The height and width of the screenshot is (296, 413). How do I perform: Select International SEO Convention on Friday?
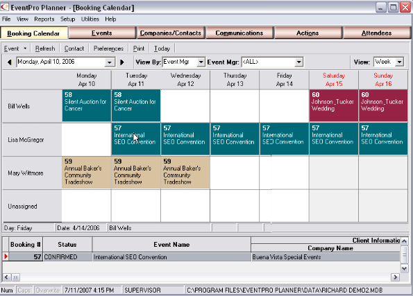pyautogui.click(x=284, y=139)
